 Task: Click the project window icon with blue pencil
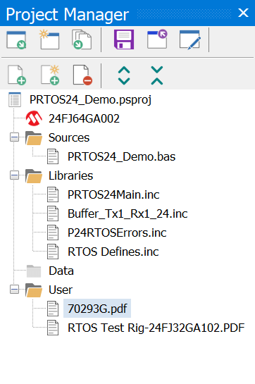[190, 39]
